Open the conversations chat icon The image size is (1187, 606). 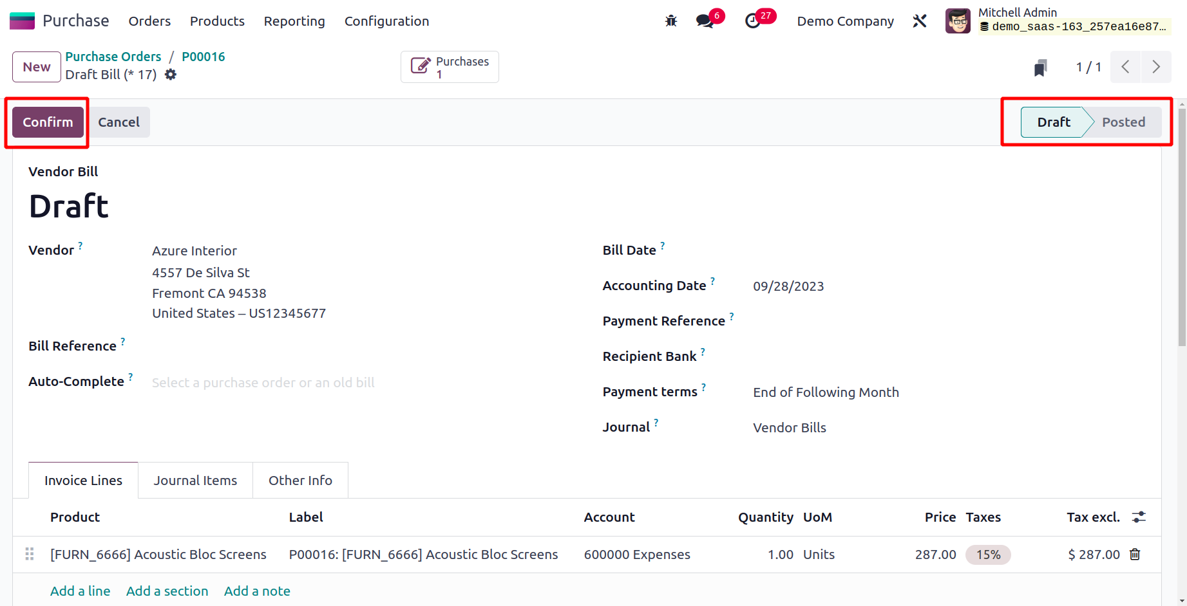click(705, 21)
